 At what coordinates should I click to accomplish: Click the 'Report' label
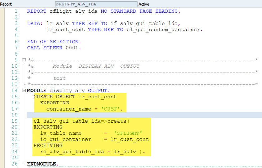point(6,4)
